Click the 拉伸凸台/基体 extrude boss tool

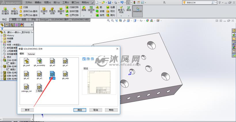coord(5,11)
